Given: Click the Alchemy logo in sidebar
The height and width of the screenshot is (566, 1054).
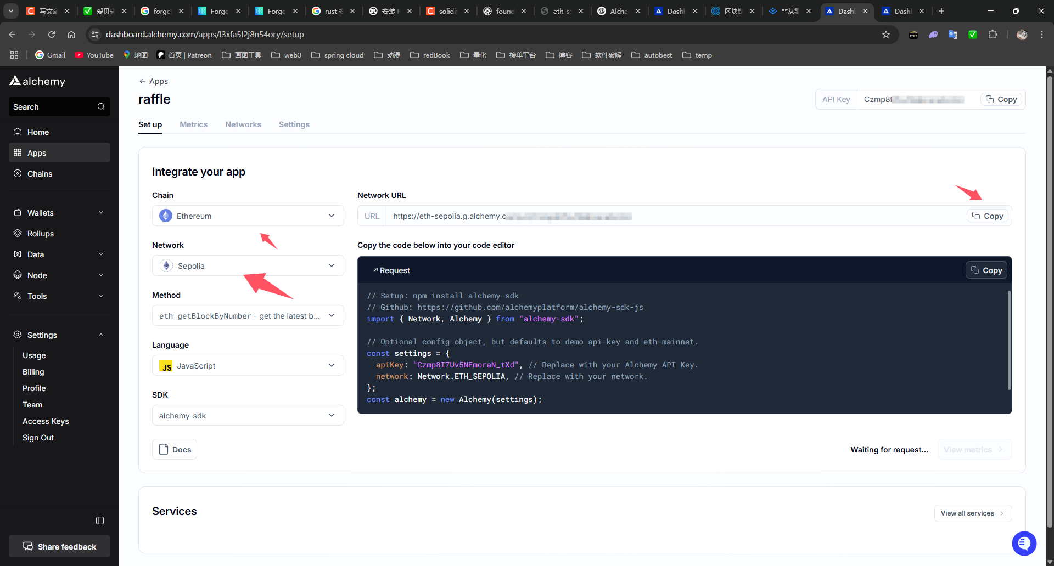Looking at the screenshot, I should (x=37, y=81).
